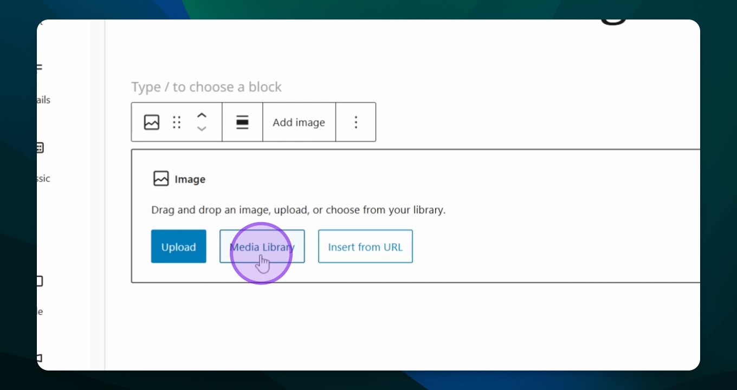Viewport: 737px width, 390px height.
Task: Open the three-dot block options menu
Action: 356,122
